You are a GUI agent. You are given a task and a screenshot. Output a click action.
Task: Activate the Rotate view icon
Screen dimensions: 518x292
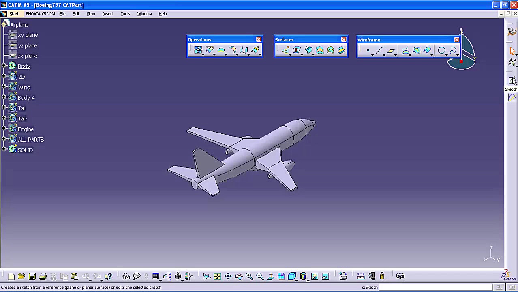point(239,276)
